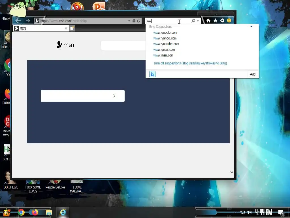
Task: Click the Add search provider button
Action: (253, 74)
